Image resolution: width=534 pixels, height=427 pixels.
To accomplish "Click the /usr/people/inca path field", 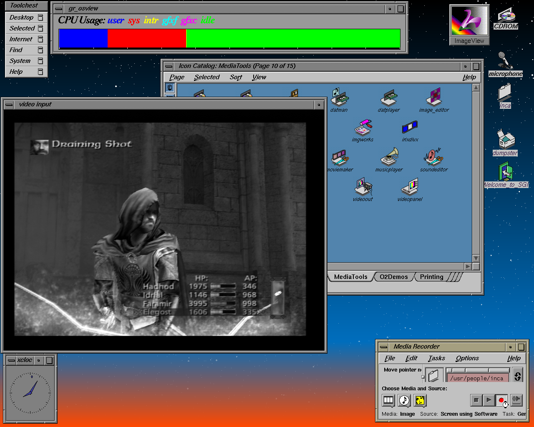I will tap(479, 378).
